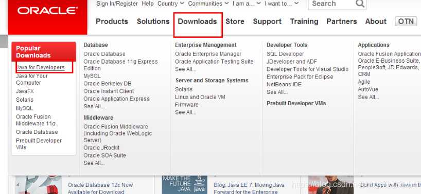Open the Help link

pos(147,4)
